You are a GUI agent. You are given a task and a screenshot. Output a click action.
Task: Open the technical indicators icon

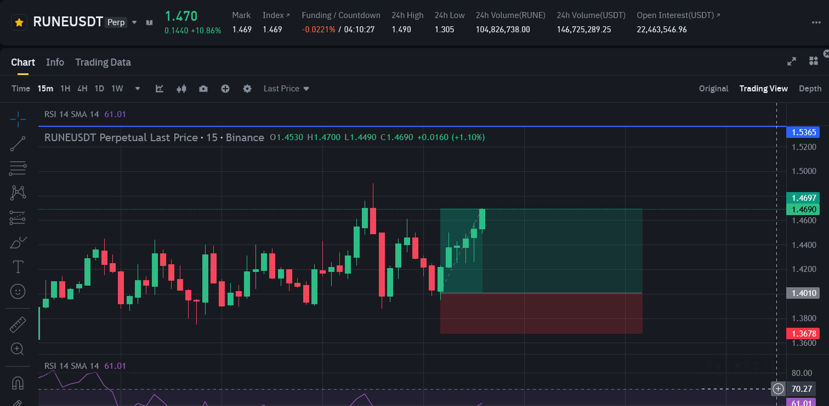160,89
